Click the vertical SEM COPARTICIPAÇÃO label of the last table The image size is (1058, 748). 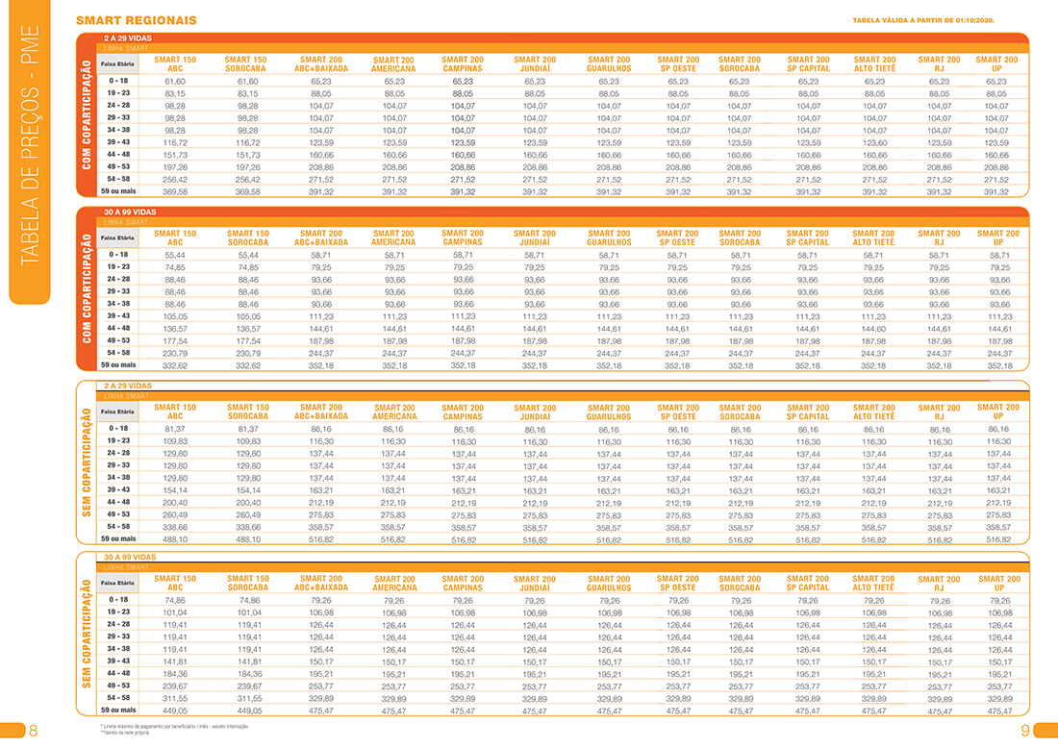(87, 634)
